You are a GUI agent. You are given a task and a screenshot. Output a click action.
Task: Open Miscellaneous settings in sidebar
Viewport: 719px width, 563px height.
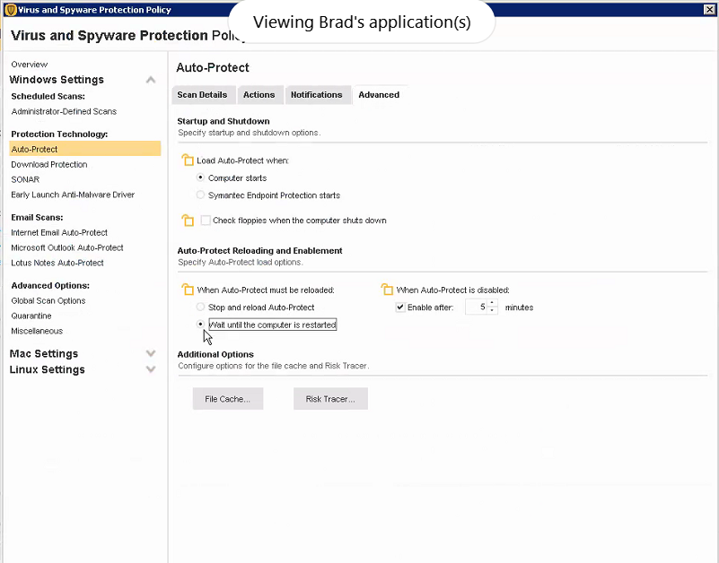37,331
